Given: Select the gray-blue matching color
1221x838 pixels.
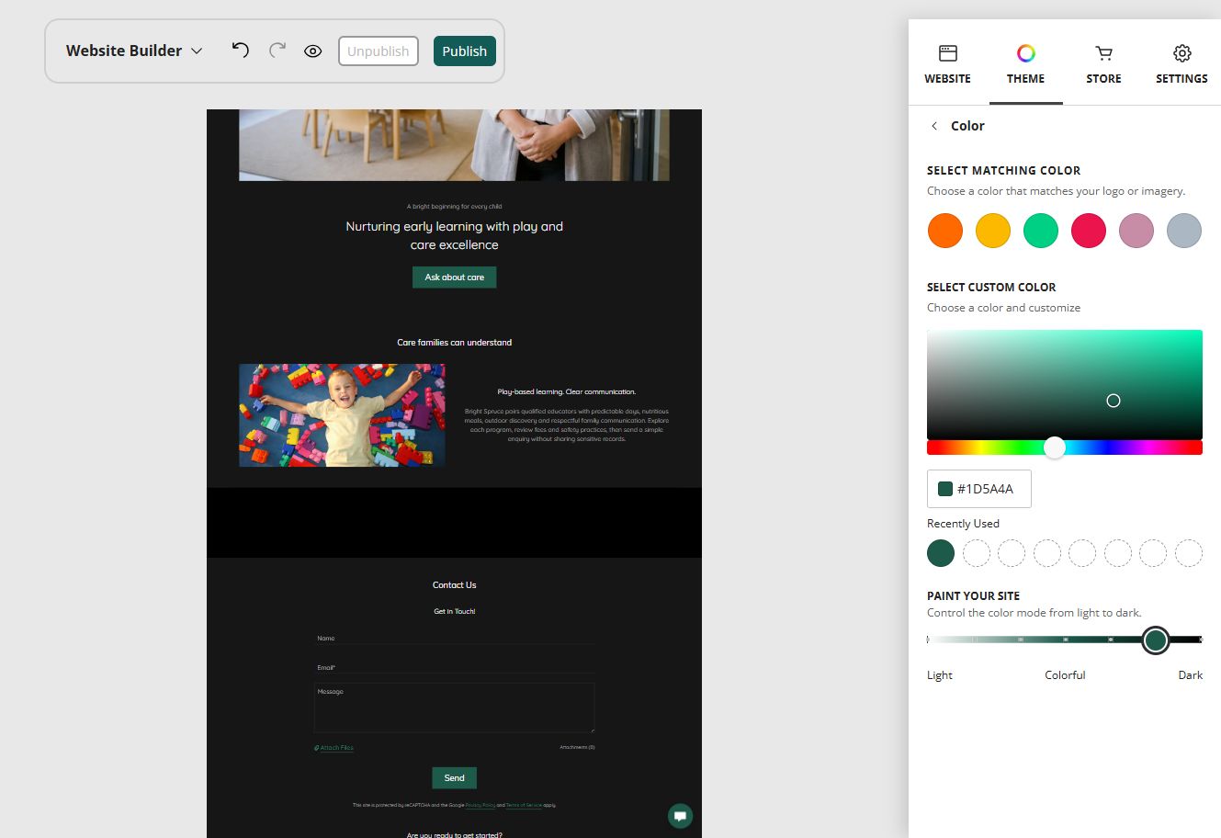Looking at the screenshot, I should pyautogui.click(x=1184, y=231).
